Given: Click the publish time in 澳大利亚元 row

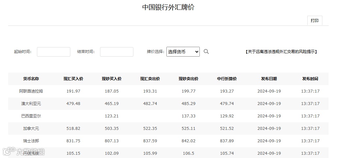Looking at the screenshot, I should pos(310,104).
